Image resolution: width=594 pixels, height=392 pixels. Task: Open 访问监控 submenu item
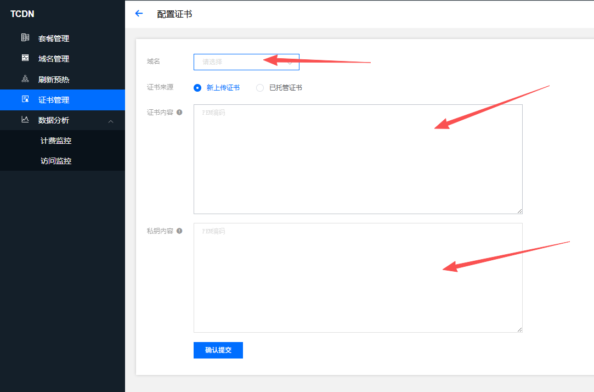[x=56, y=161]
